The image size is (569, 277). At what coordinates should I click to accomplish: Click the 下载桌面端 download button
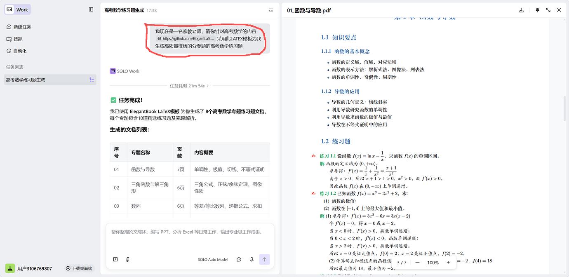click(x=78, y=268)
